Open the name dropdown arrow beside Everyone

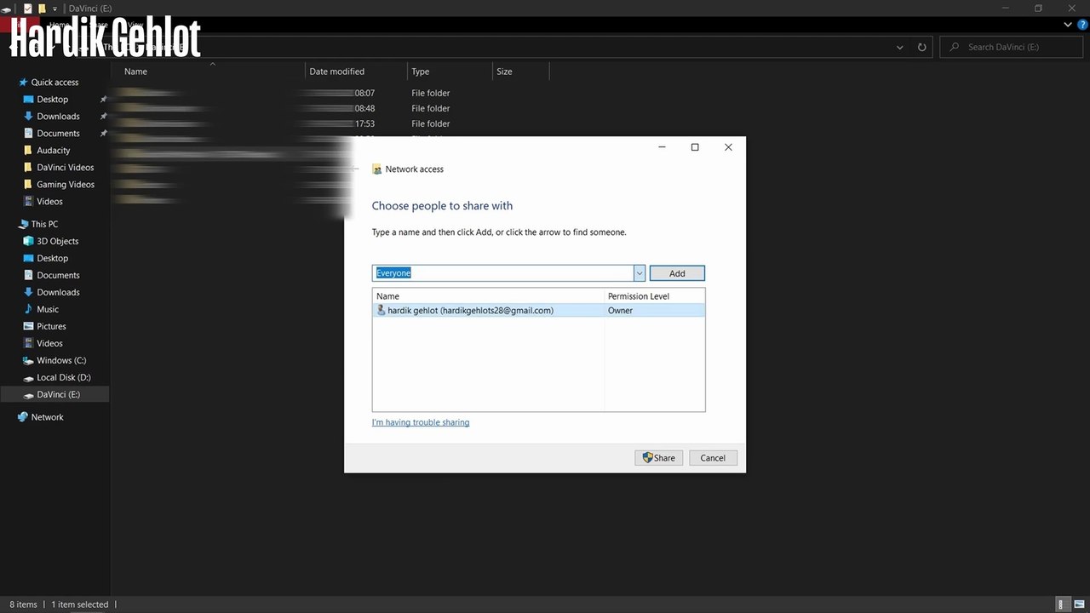click(639, 273)
